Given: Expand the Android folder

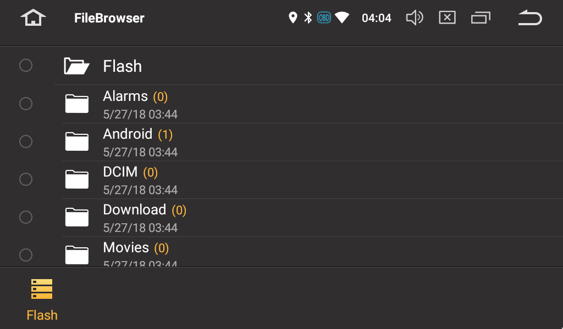Looking at the screenshot, I should [128, 134].
